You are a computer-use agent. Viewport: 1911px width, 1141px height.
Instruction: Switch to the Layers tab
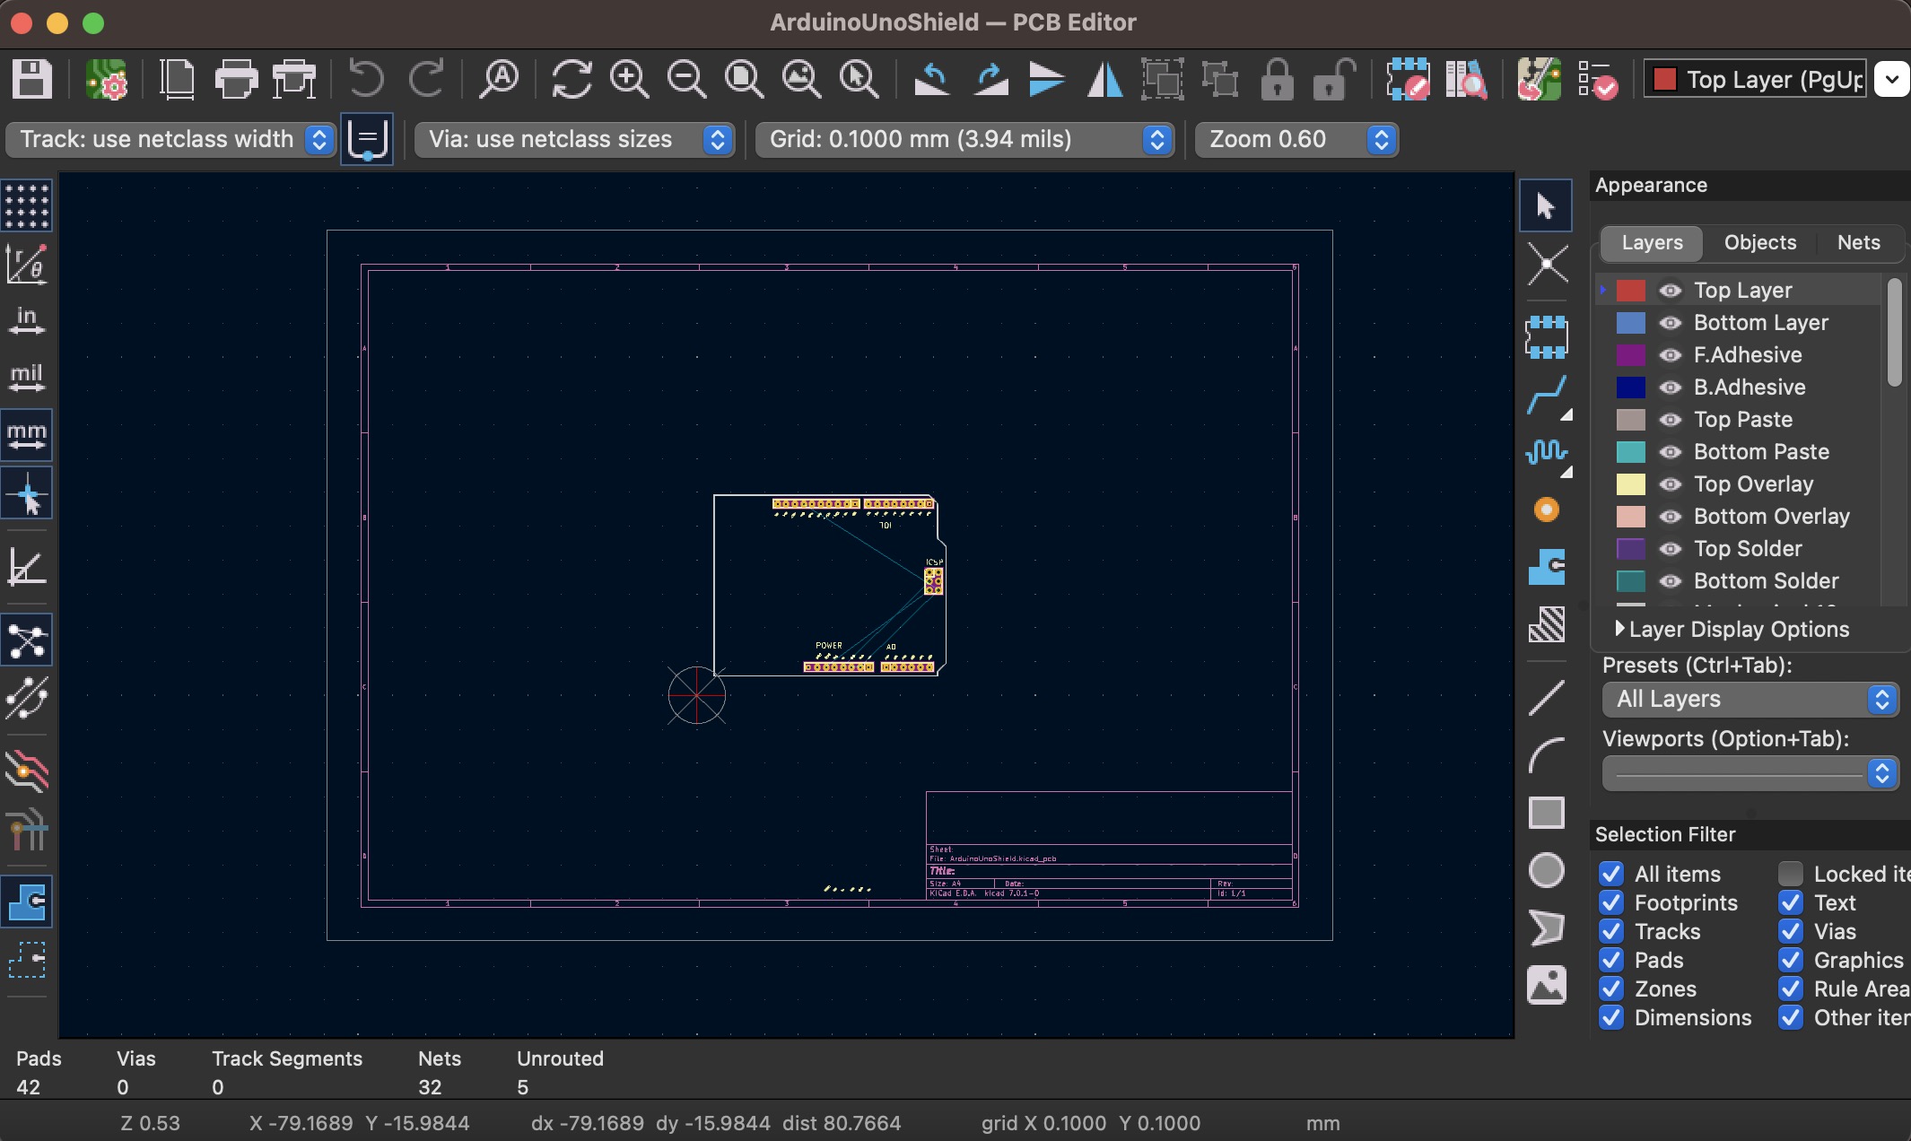tap(1652, 242)
